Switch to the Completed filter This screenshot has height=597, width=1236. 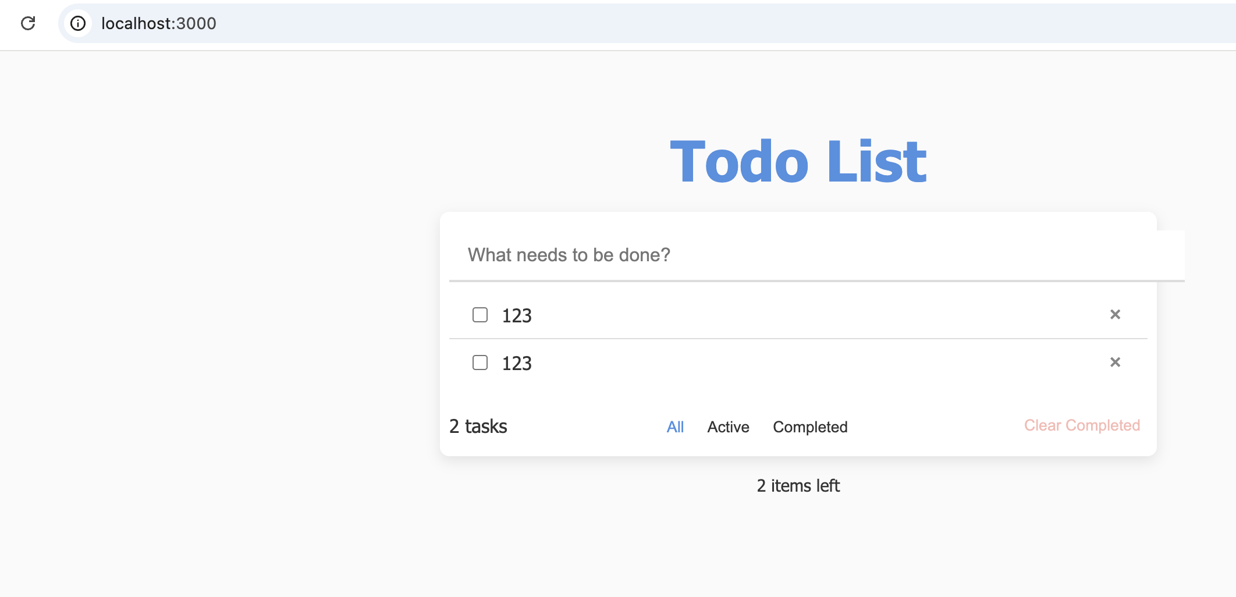[810, 427]
